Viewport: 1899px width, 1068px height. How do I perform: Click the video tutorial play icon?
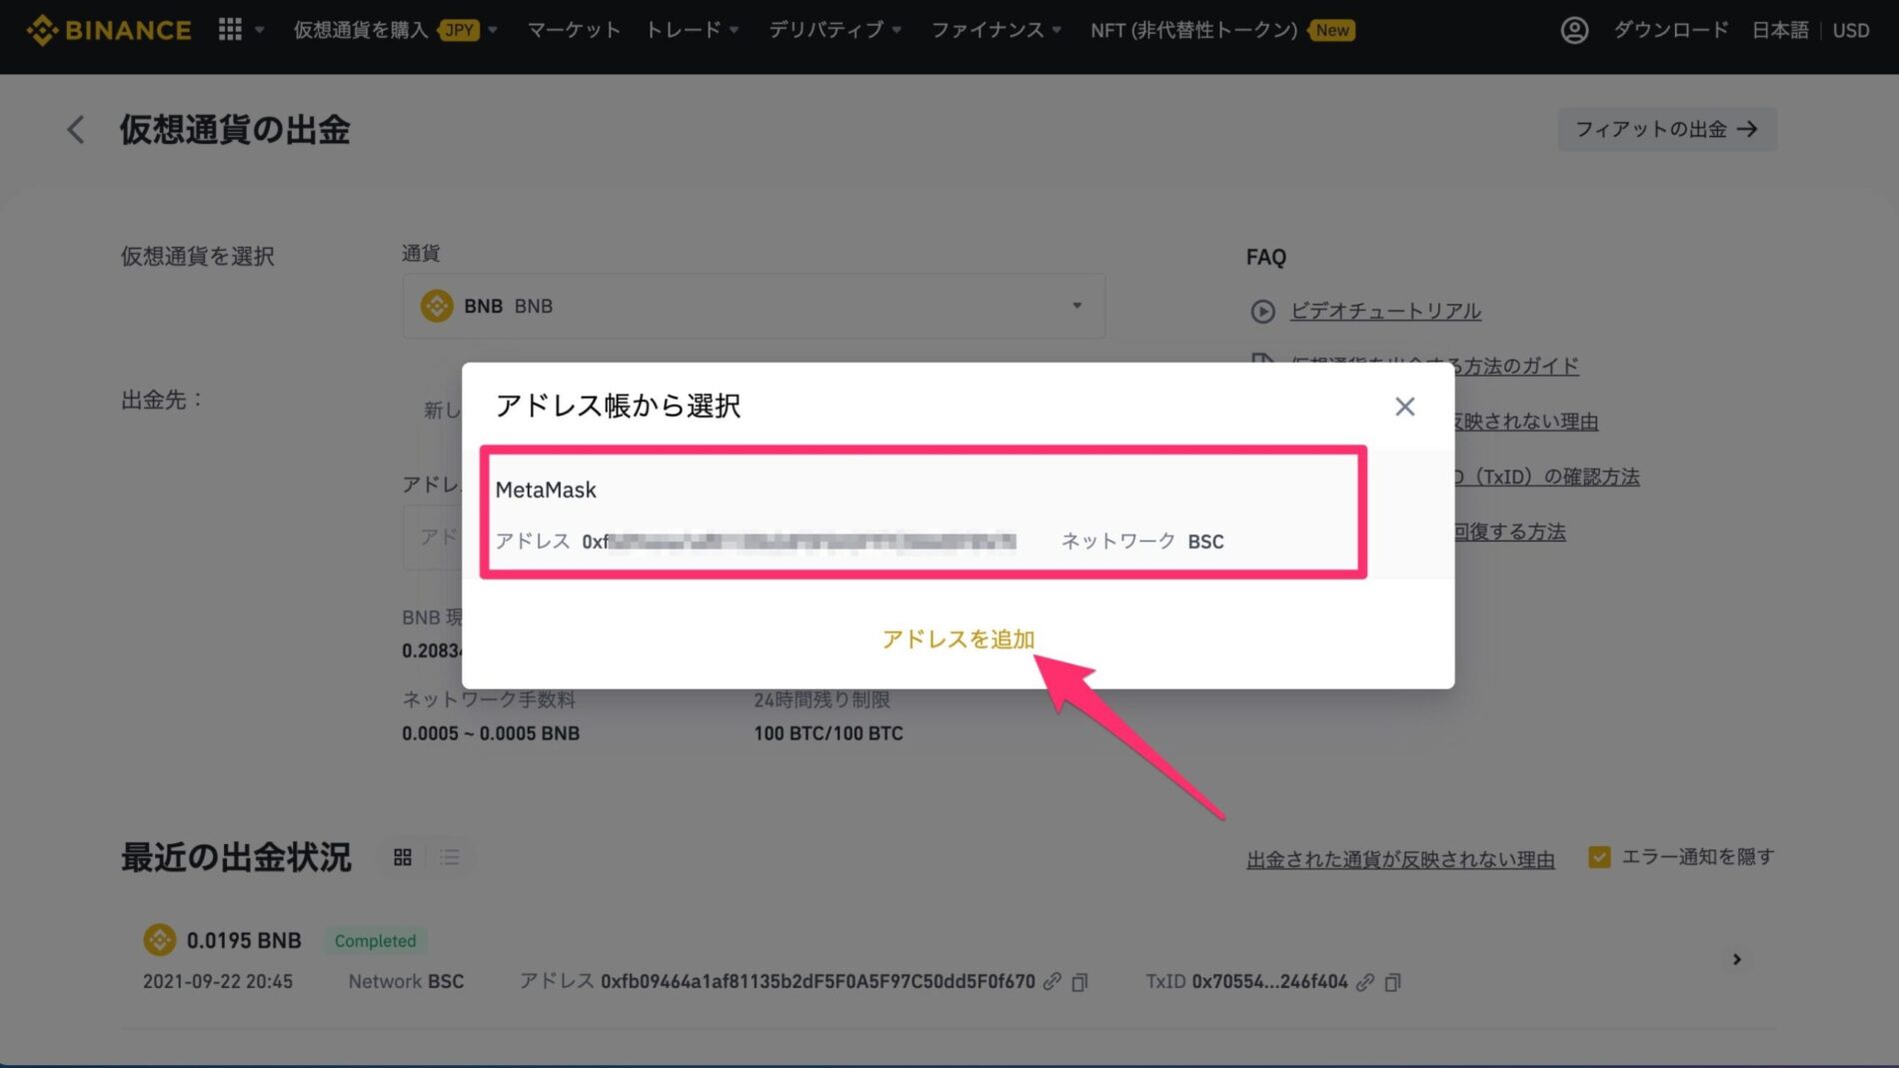[1262, 312]
